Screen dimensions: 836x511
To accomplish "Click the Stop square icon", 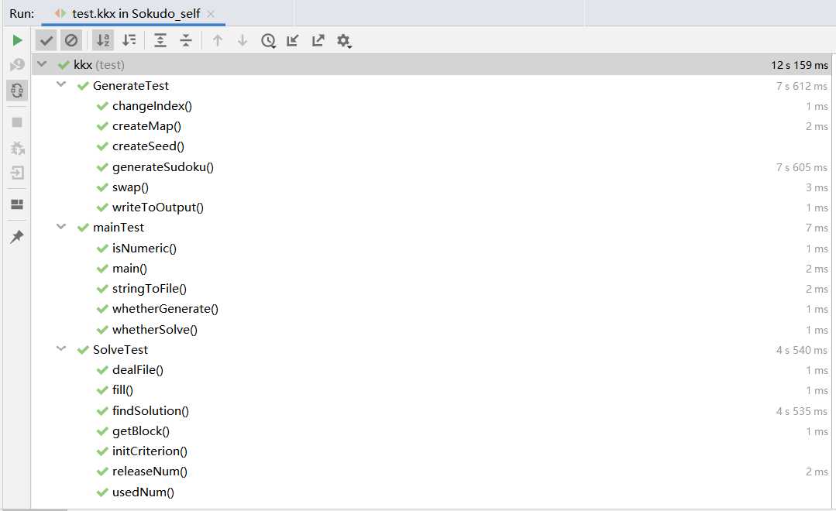I will tap(17, 122).
